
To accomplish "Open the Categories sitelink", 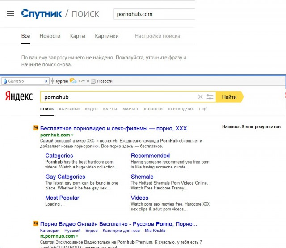I will point(59,156).
